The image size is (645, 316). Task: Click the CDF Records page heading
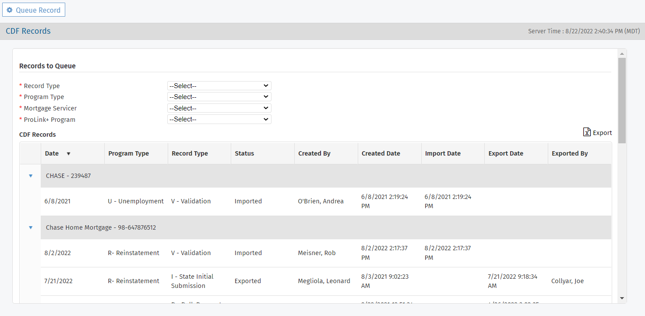(28, 31)
